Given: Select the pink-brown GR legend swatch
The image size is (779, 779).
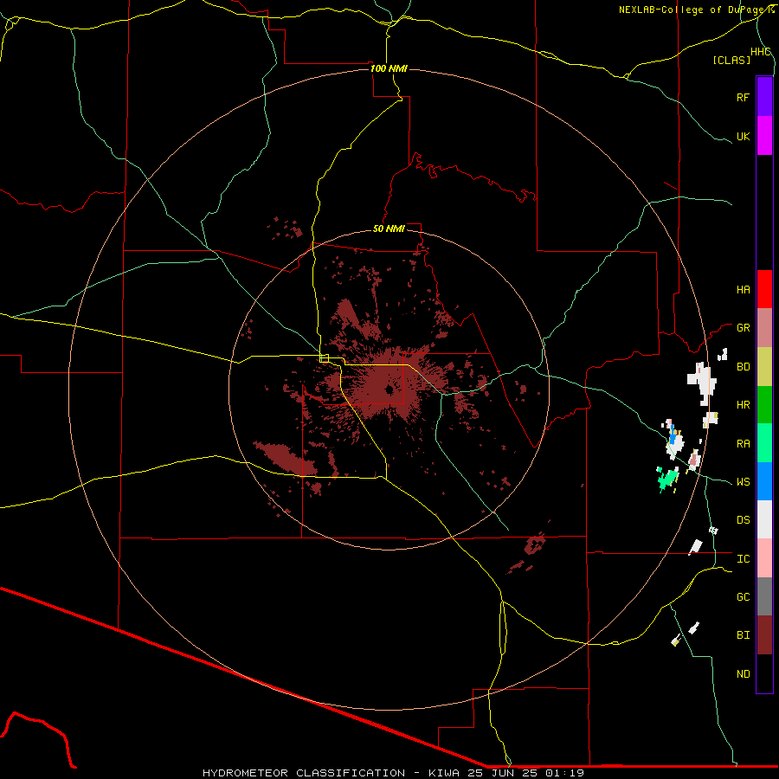Looking at the screenshot, I should [x=764, y=327].
